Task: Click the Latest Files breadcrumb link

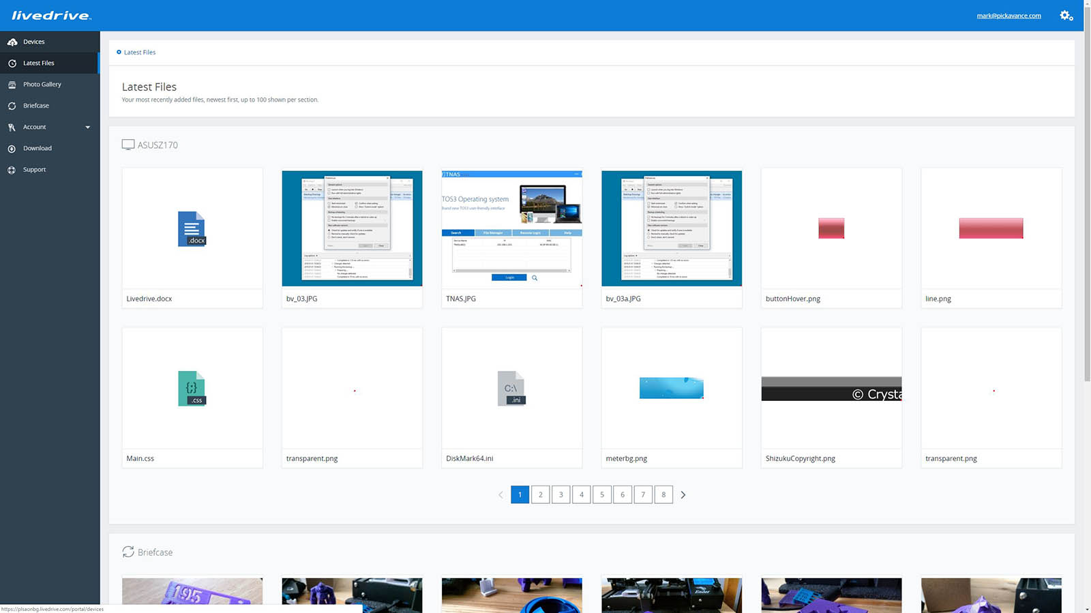Action: click(140, 53)
